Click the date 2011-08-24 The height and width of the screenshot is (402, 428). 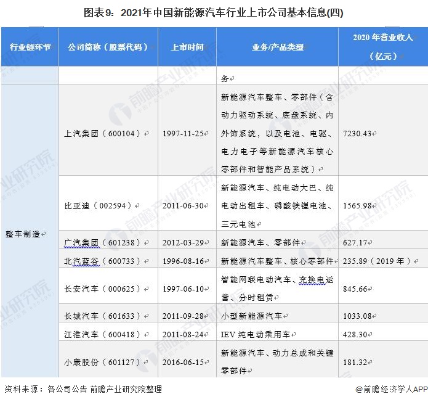click(184, 334)
